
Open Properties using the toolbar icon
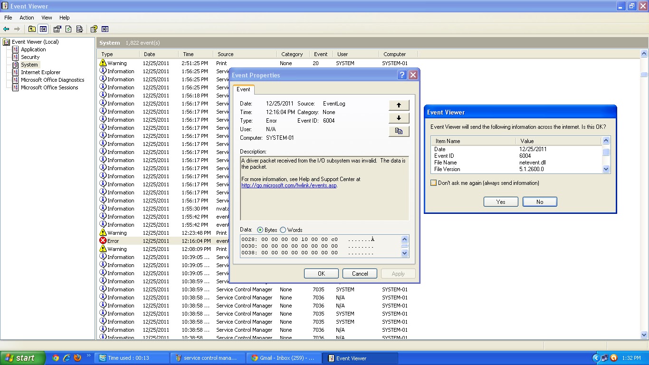point(57,29)
